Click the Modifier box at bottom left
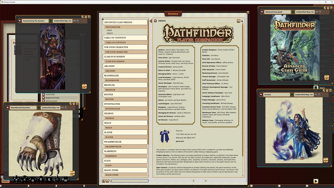Viewport: 334px width, 188px height. [x=5, y=181]
